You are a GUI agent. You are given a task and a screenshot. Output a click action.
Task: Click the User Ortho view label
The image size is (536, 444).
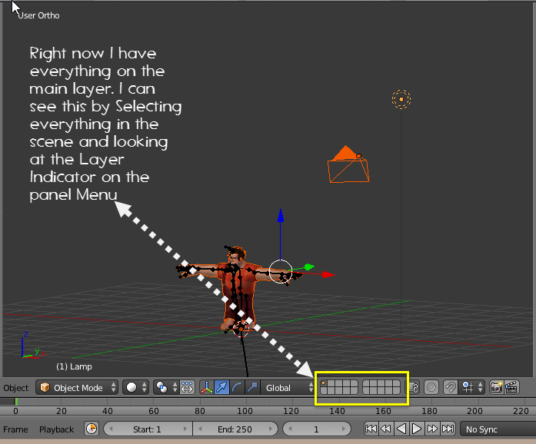[38, 15]
